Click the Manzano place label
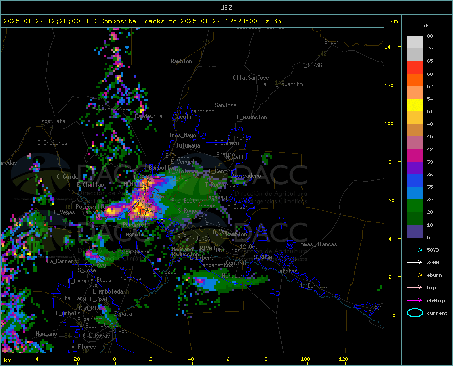This screenshot has width=453, height=366. pos(46,334)
